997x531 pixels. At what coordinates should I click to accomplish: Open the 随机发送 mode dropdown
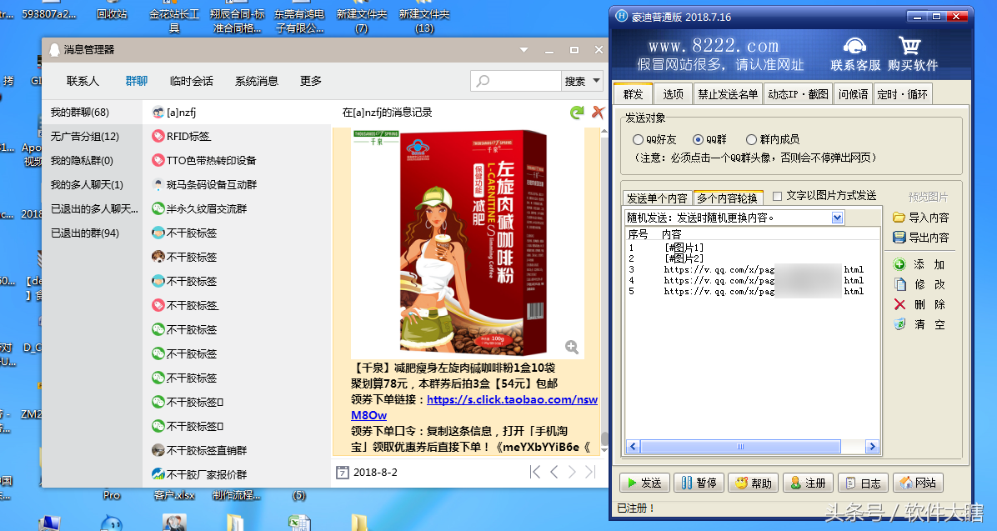point(838,218)
